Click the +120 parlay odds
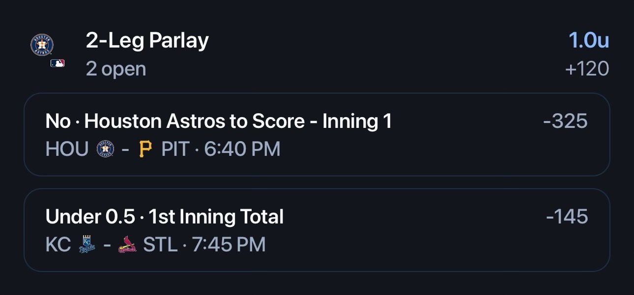 587,69
